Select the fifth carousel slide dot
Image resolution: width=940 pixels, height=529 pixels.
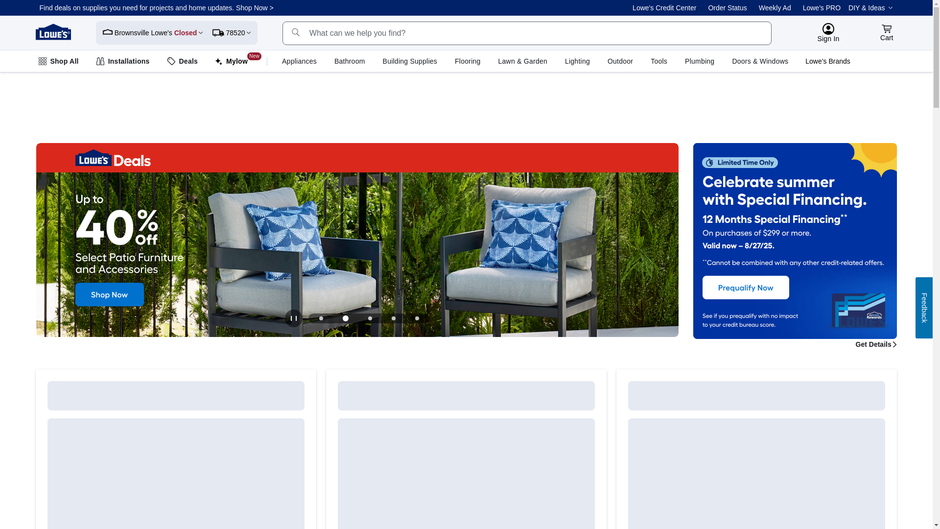(417, 318)
